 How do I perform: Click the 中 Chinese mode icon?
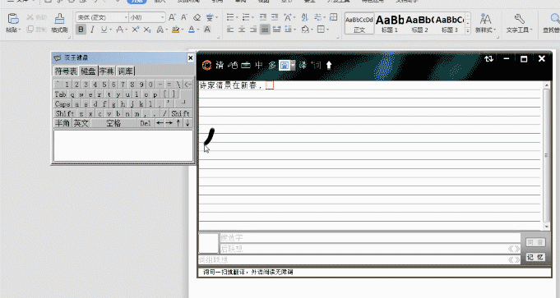pos(258,65)
